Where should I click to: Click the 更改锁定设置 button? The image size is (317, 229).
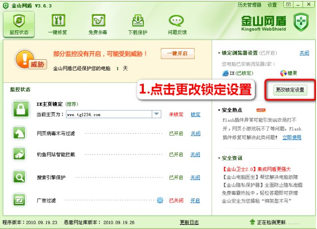pos(290,90)
